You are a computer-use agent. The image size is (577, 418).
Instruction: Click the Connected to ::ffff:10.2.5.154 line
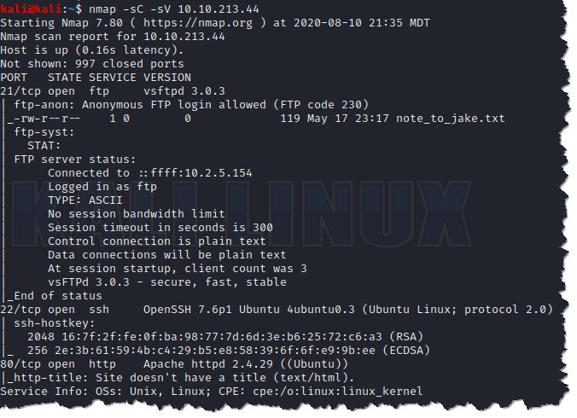point(150,172)
